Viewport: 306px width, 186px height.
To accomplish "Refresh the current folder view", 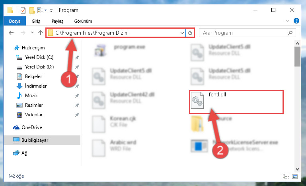I will tap(190, 33).
